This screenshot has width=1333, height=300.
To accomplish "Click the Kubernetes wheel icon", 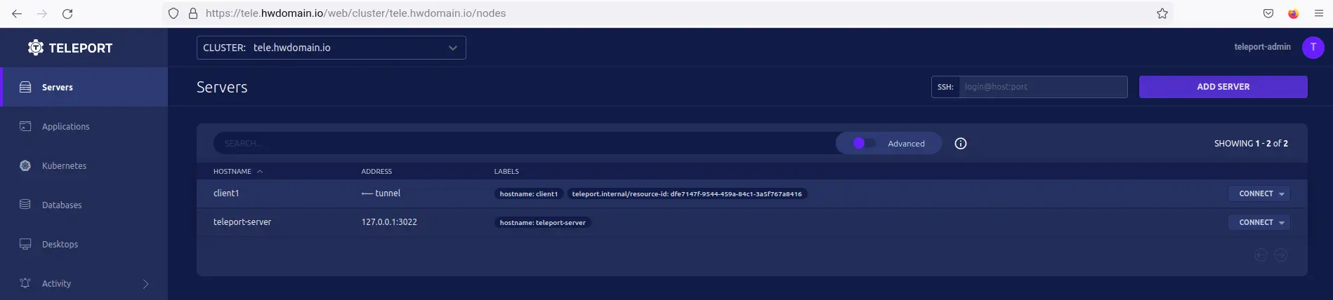I will pos(25,165).
